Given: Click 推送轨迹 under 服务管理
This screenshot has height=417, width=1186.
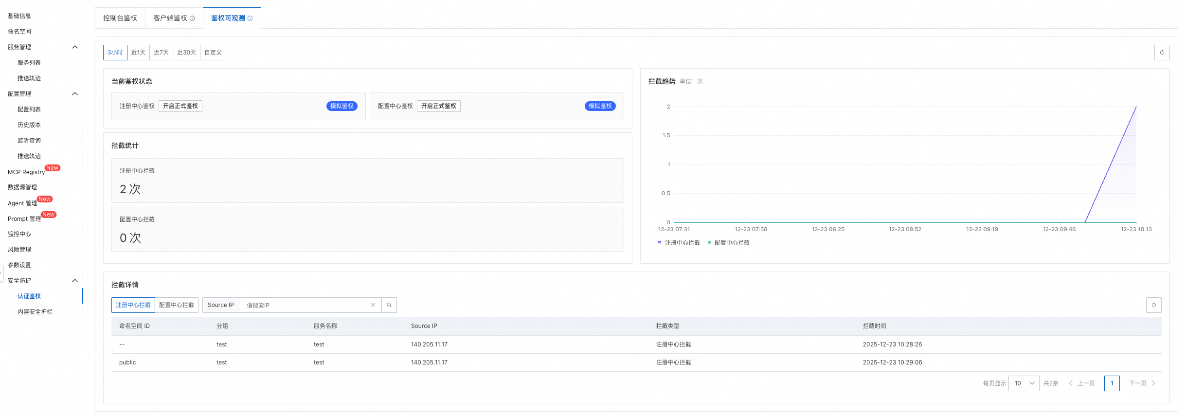Looking at the screenshot, I should pyautogui.click(x=29, y=78).
